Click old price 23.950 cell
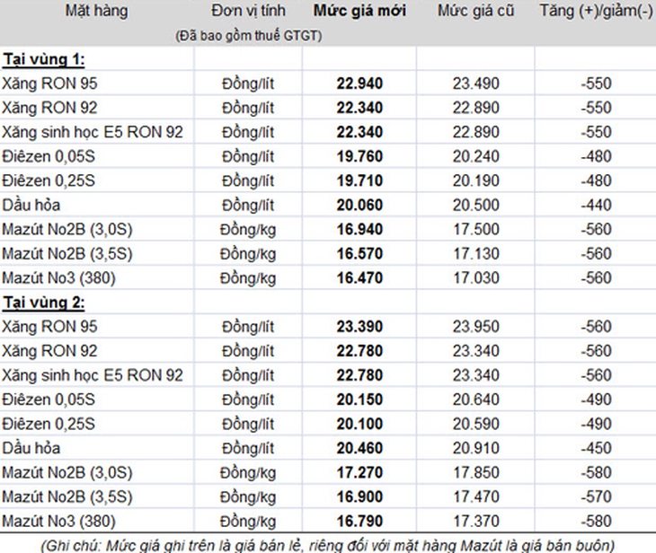The image size is (656, 553). coord(475,327)
